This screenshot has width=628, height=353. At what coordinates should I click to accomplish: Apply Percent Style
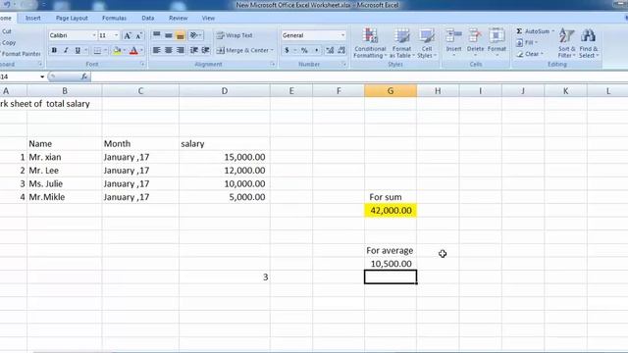[304, 50]
